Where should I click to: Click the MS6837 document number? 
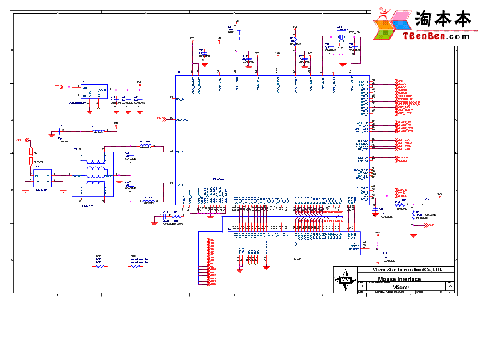401,287
